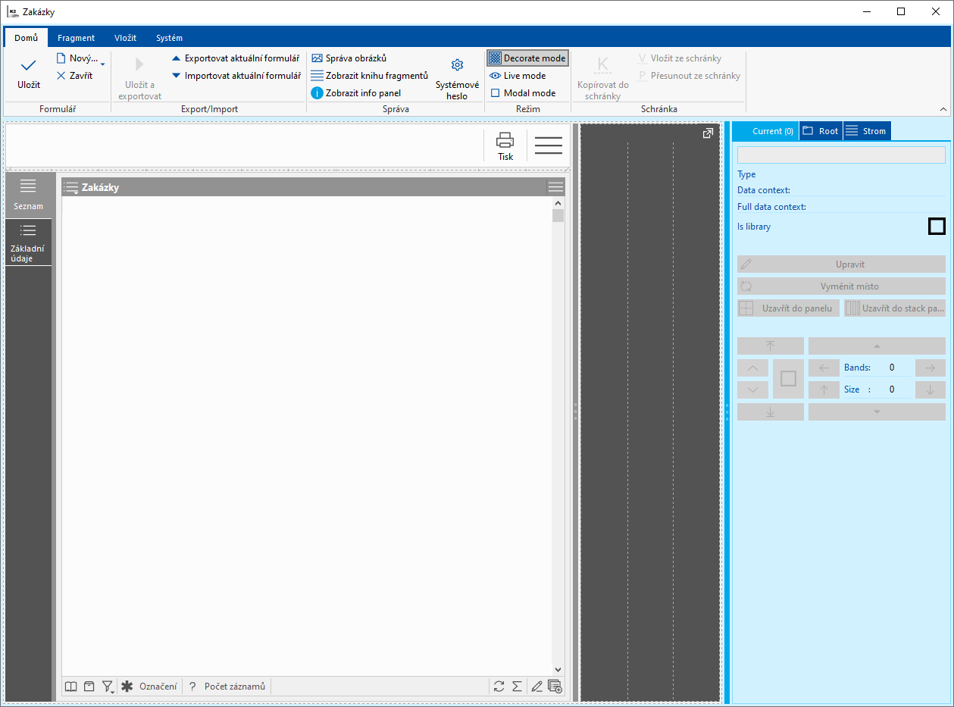Image resolution: width=954 pixels, height=707 pixels.
Task: Increase Size with the up arrow
Action: 824,389
